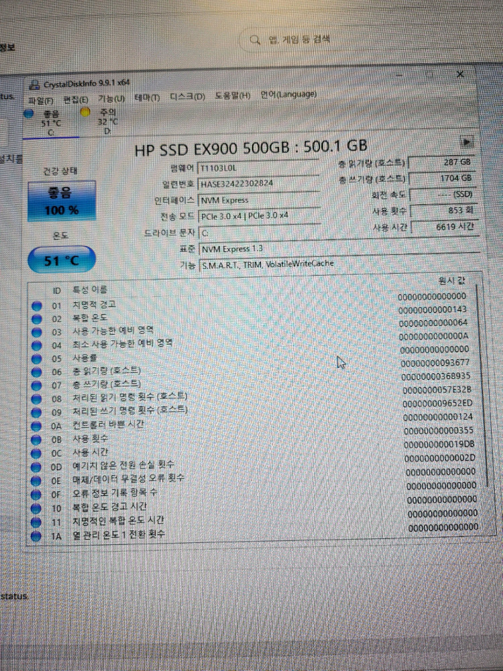Click status dot for 08 처리된 읽기 명령 횟수
The height and width of the screenshot is (671, 503).
[x=37, y=399]
